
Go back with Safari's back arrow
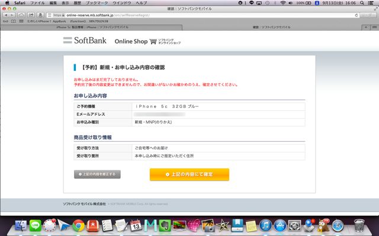click(x=6, y=15)
